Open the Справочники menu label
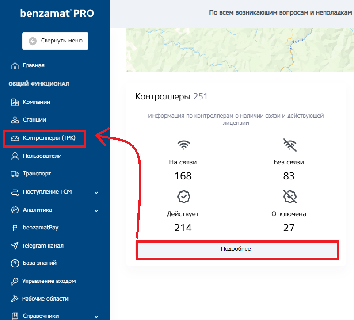 (41, 316)
